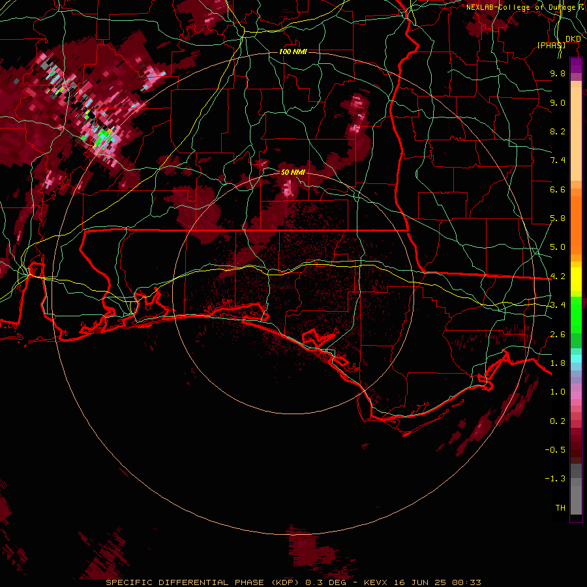587x587 pixels.
Task: Click the 9.0 legend value
Action: pyautogui.click(x=558, y=102)
